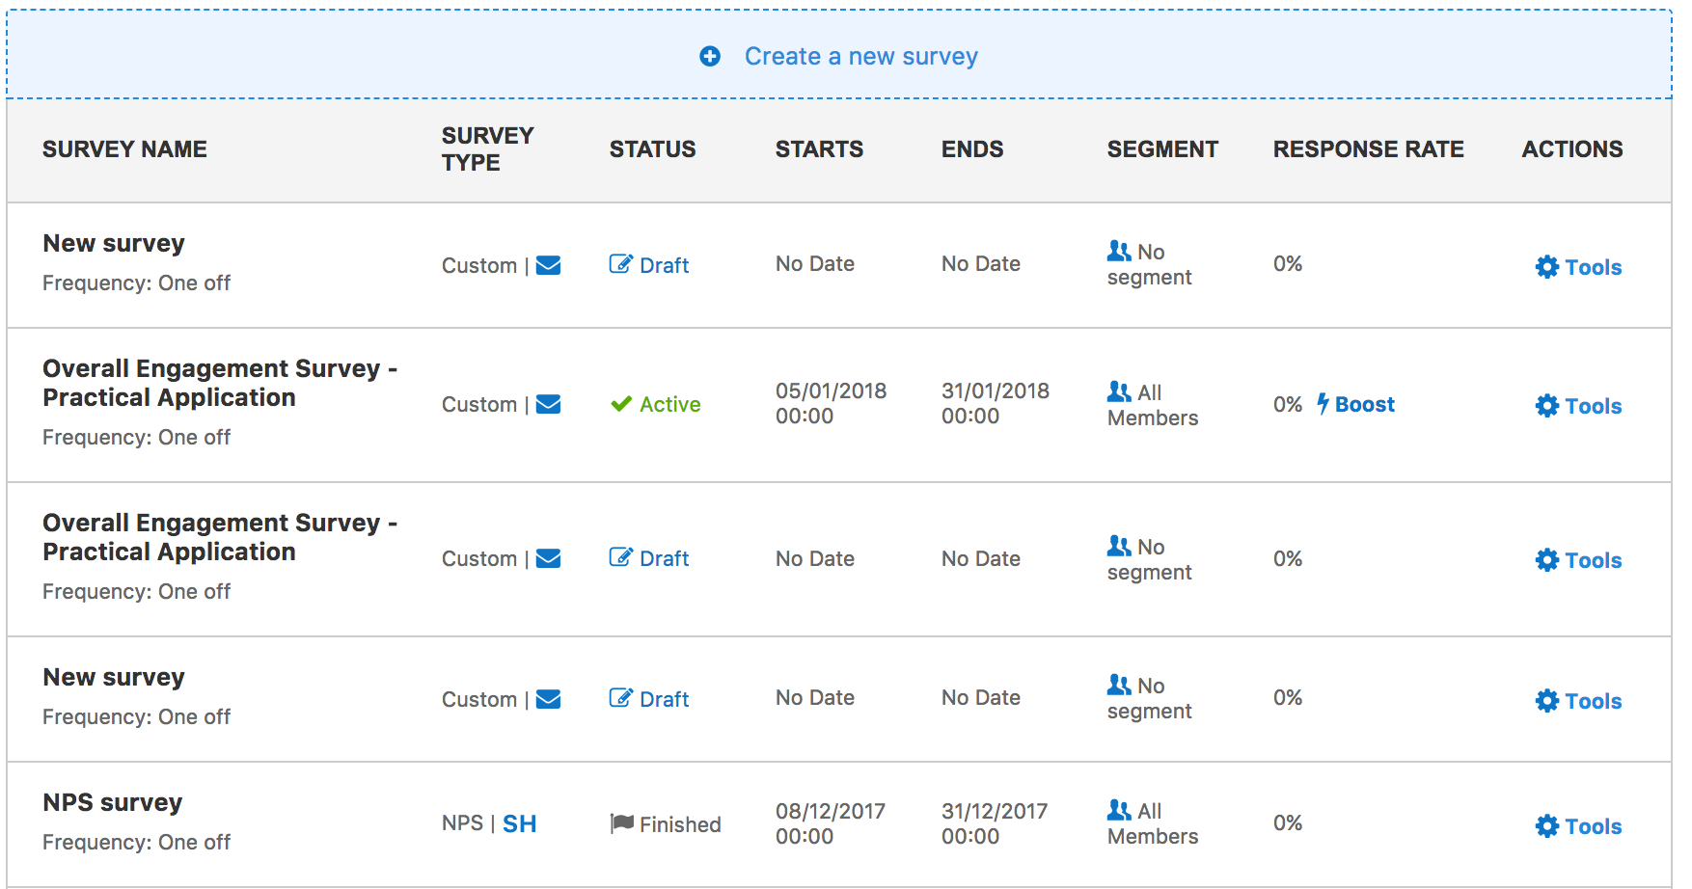This screenshot has width=1692, height=889.
Task: Click the RESPONSE RATE column header
Action: 1368,149
